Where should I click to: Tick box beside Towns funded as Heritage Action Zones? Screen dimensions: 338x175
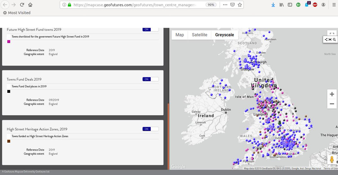[9, 136]
